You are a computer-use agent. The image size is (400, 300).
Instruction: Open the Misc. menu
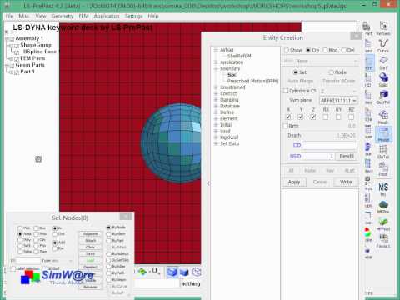coord(24,16)
